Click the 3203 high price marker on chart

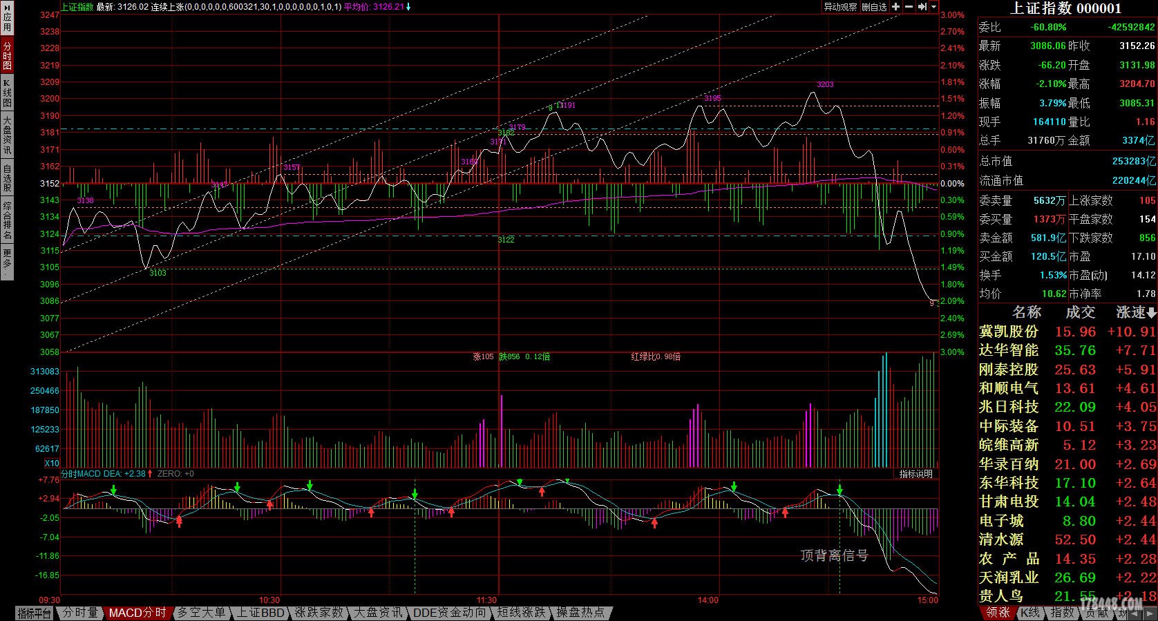pos(825,84)
